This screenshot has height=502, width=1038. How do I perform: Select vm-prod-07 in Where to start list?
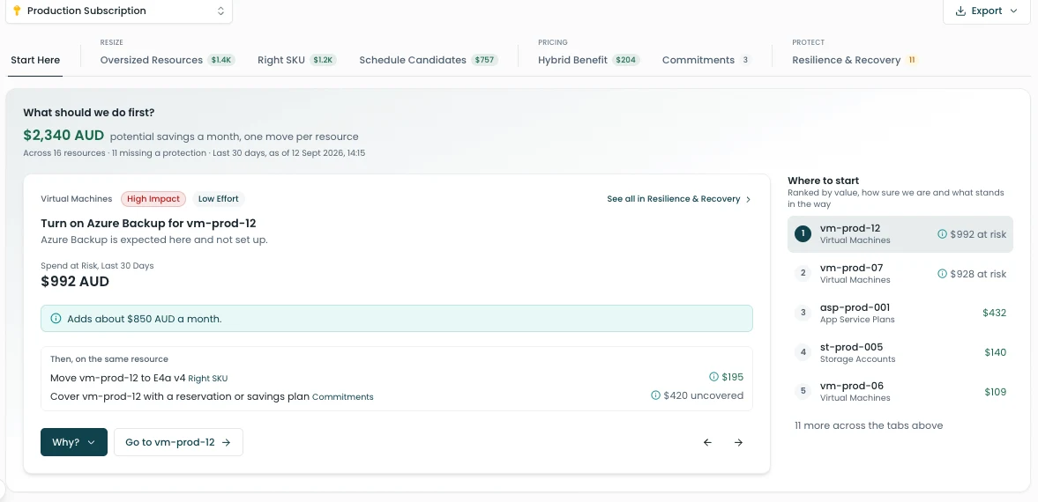900,274
